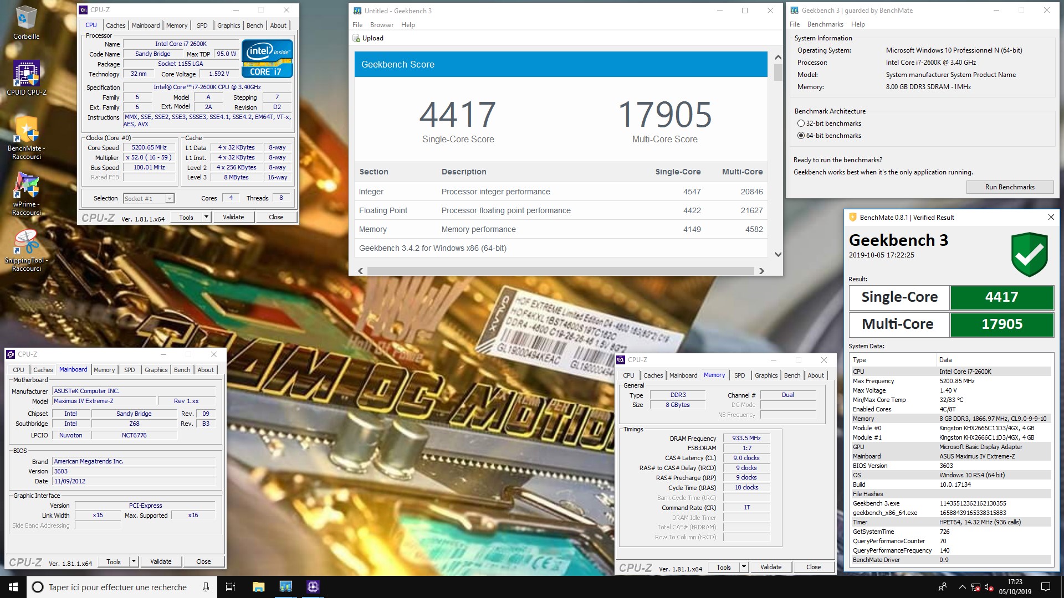Click the BIOS Version 3603 field
The height and width of the screenshot is (598, 1064).
(x=134, y=471)
